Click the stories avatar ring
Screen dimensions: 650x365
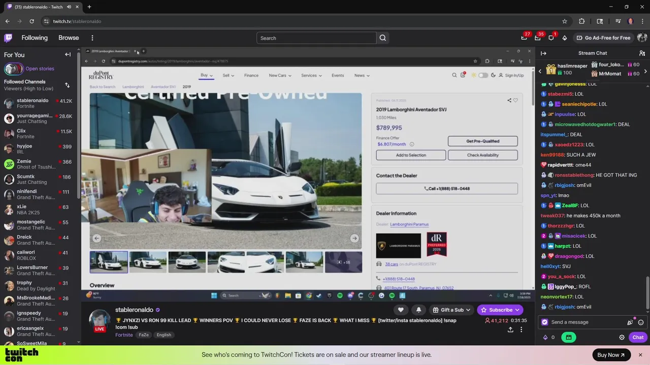coord(14,68)
